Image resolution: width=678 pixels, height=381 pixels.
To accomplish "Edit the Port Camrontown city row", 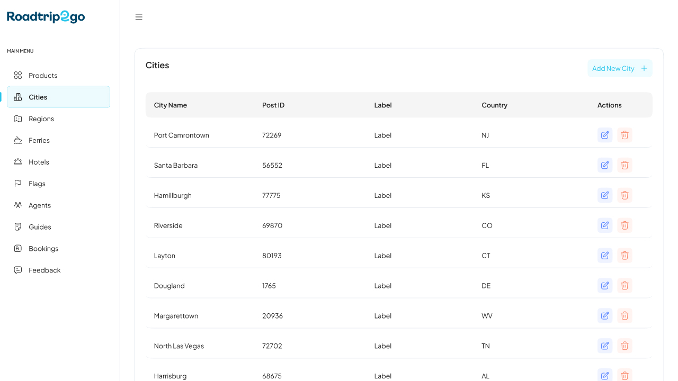I will [x=605, y=135].
